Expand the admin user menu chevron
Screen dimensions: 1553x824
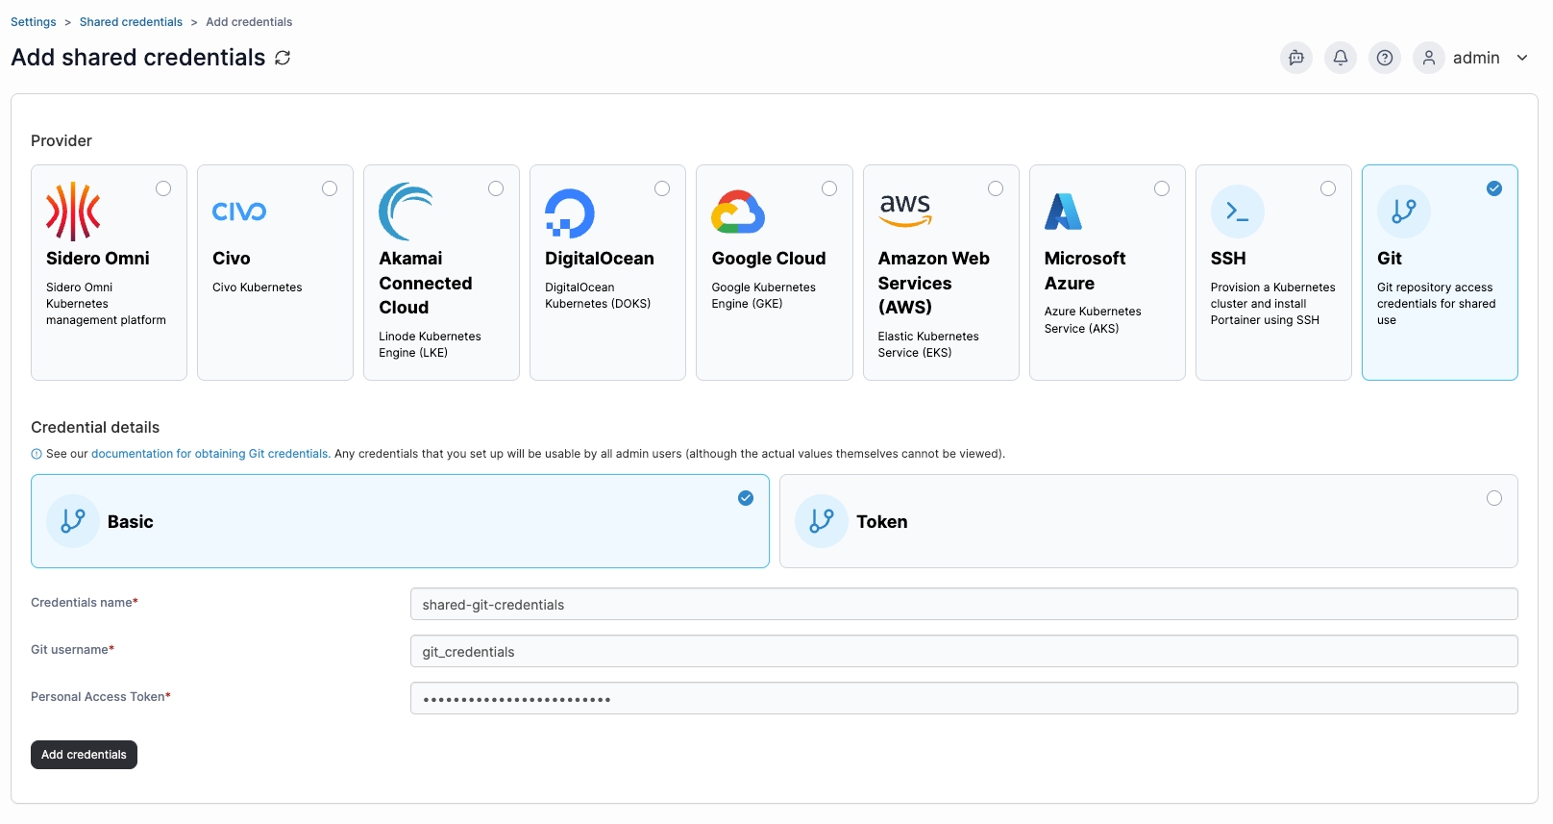tap(1522, 58)
